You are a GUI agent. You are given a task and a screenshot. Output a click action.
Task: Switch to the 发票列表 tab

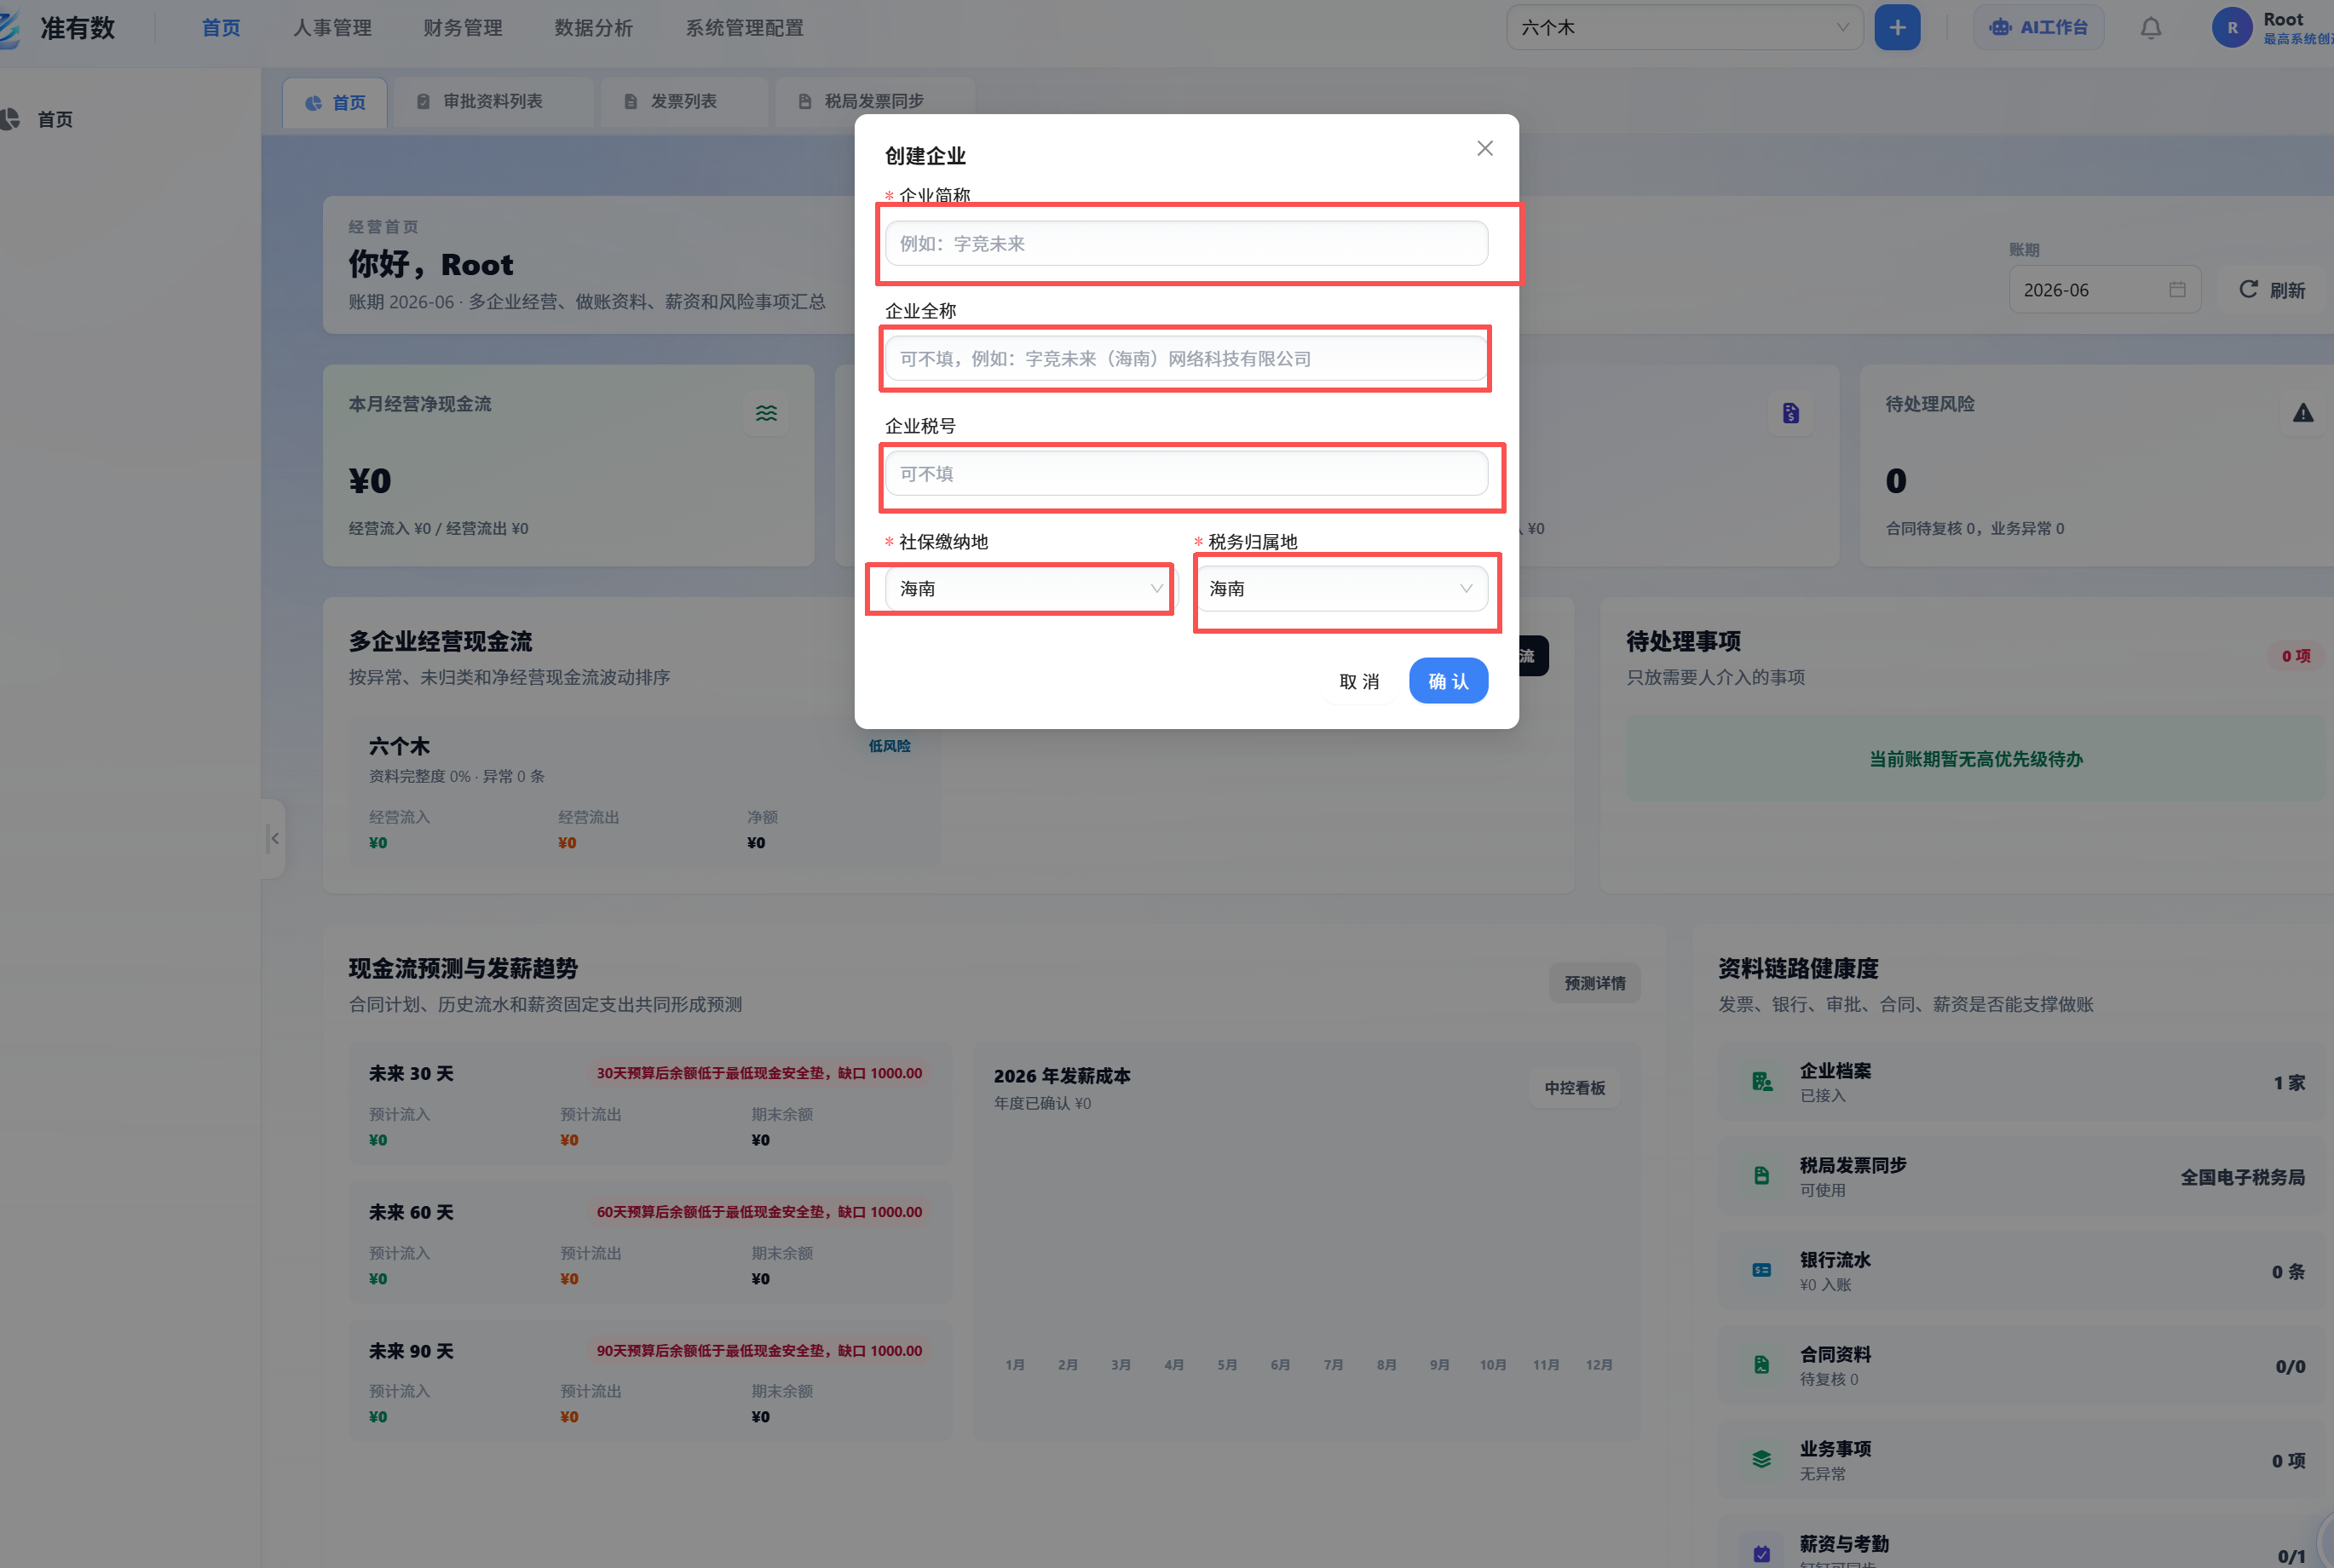(x=683, y=102)
